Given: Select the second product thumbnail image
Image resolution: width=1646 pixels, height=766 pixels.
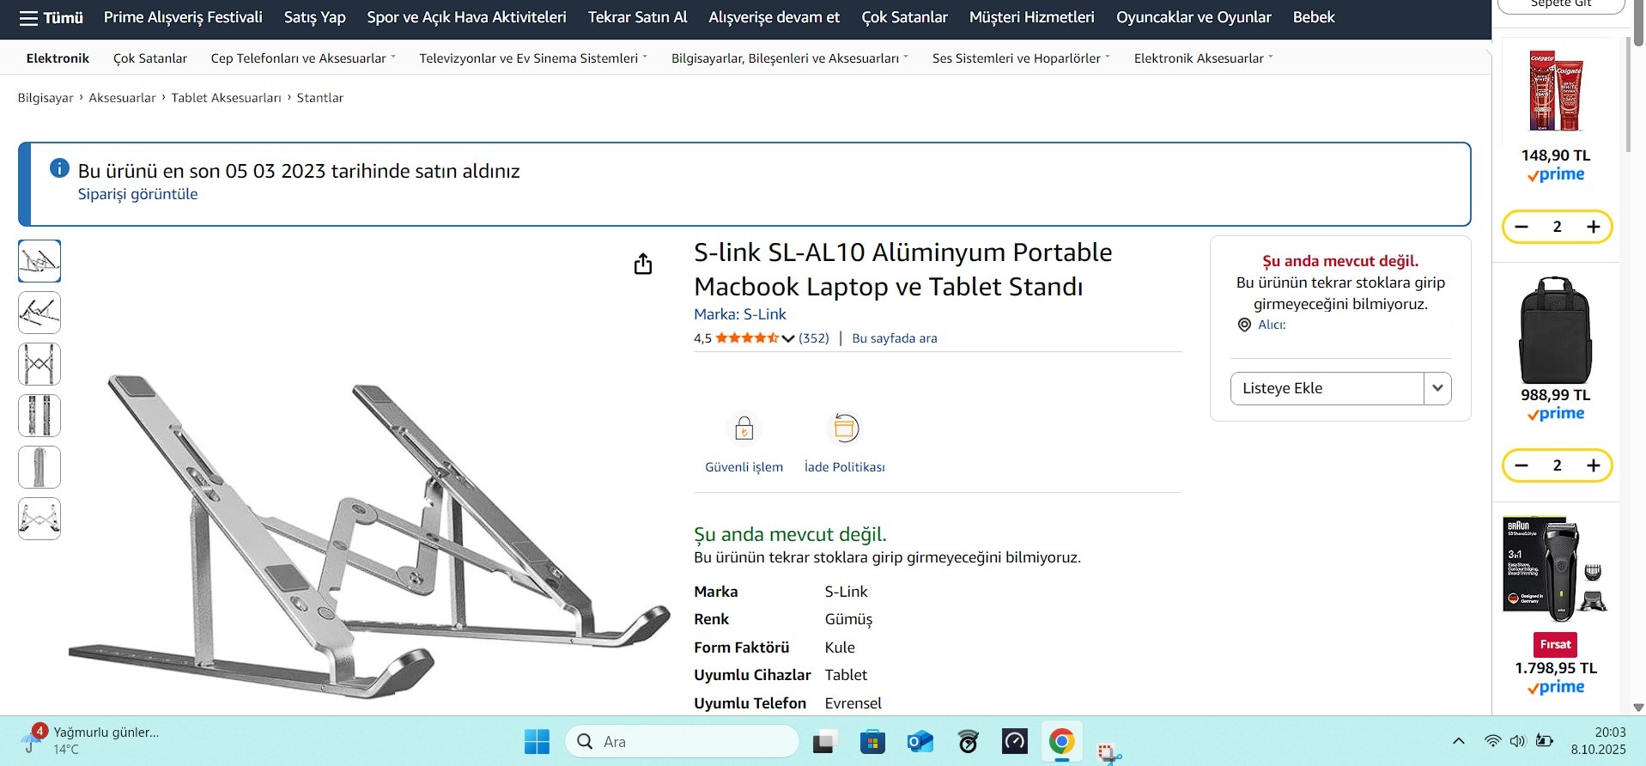Looking at the screenshot, I should pos(39,313).
